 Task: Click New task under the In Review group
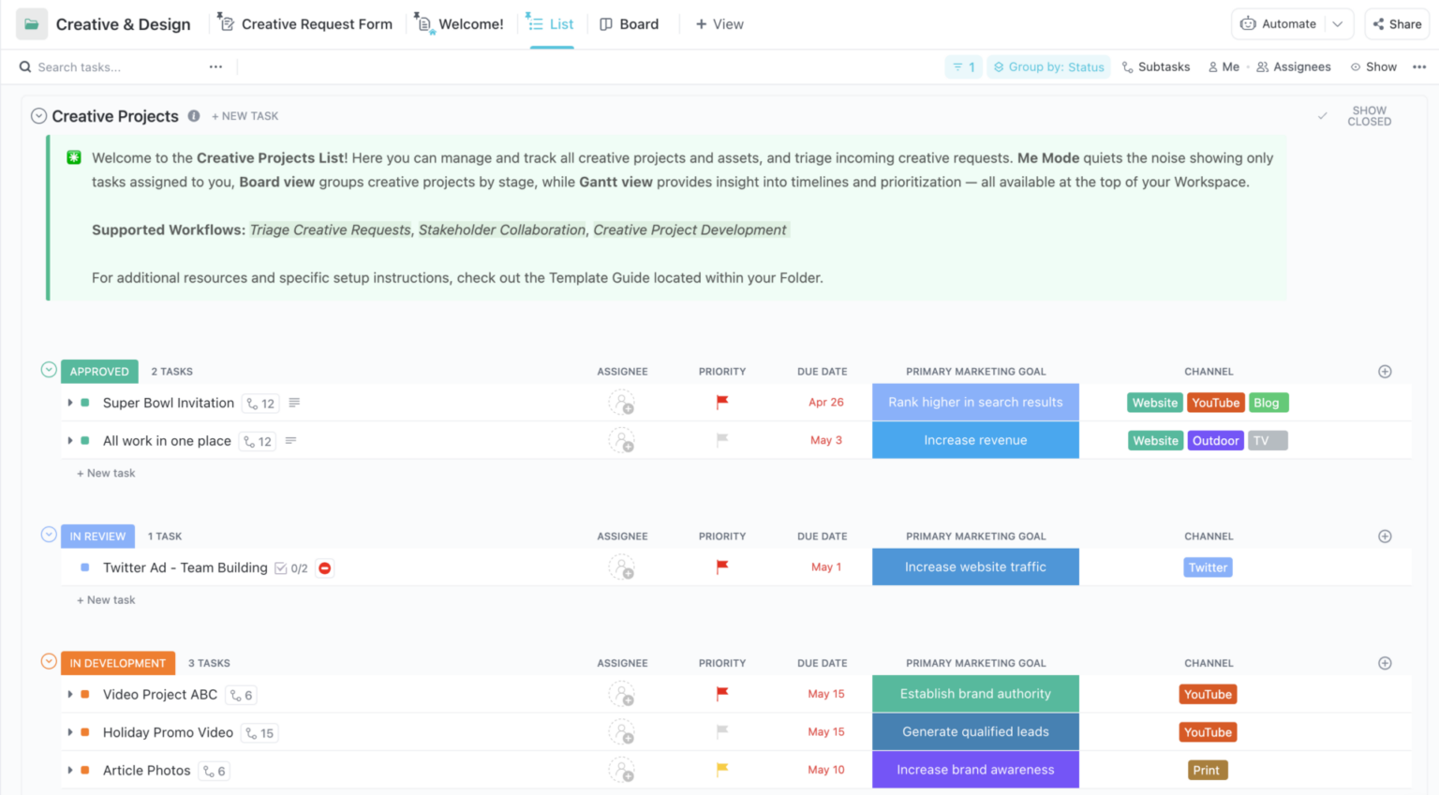105,599
